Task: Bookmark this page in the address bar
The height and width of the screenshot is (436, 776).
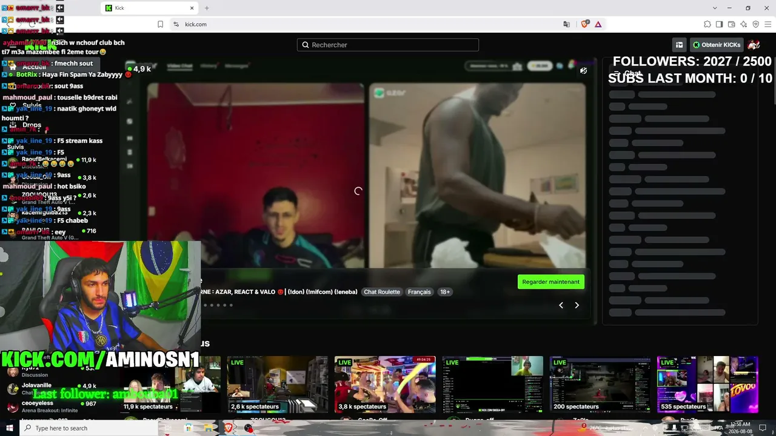Action: (160, 24)
